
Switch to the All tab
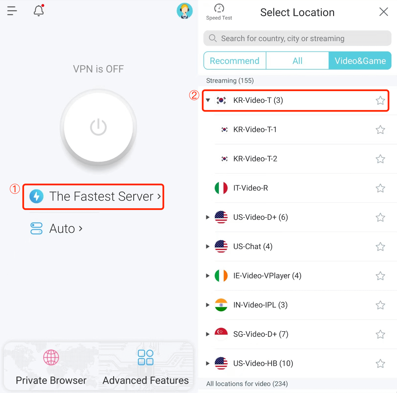297,61
